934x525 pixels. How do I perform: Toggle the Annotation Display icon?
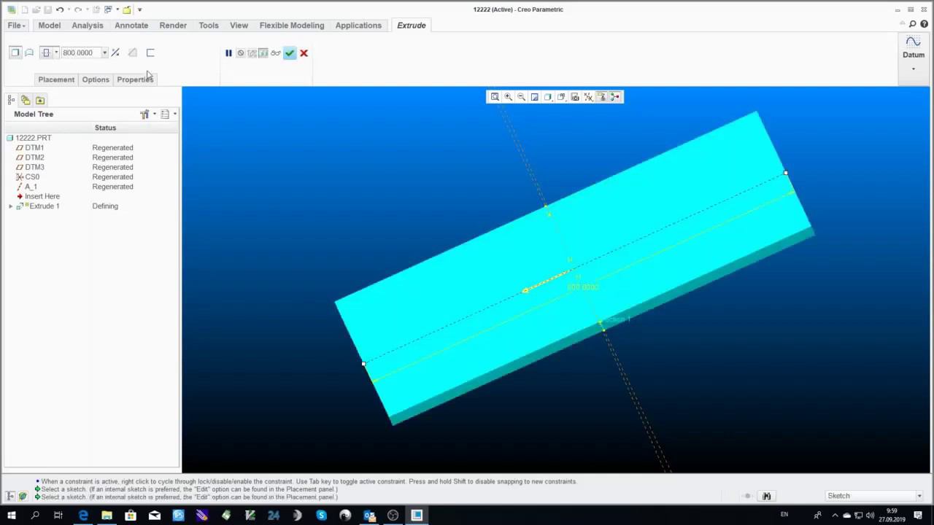pyautogui.click(x=601, y=97)
